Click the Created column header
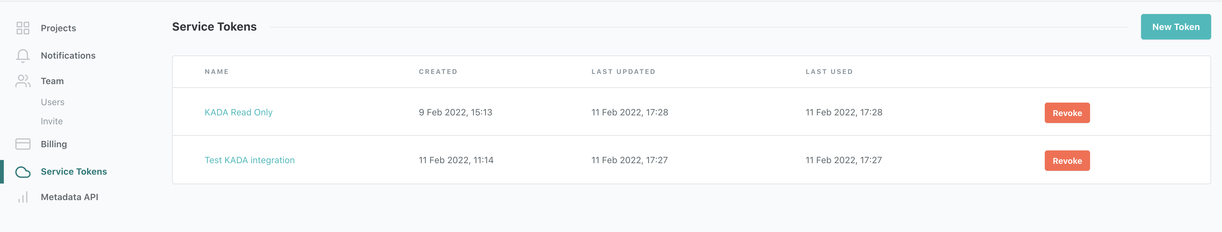Screen dimensions: 1222x232 pos(438,72)
